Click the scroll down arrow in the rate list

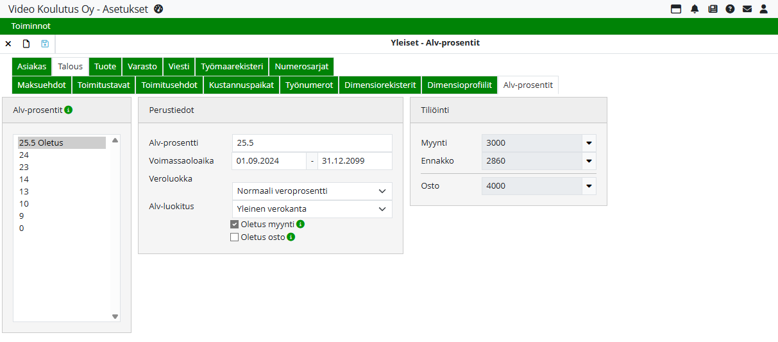pyautogui.click(x=115, y=316)
